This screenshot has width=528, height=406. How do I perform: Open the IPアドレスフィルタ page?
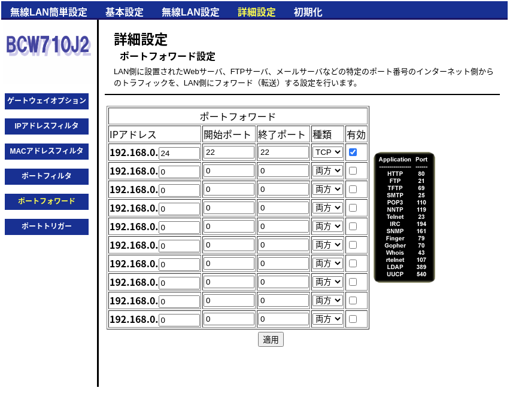pyautogui.click(x=46, y=126)
